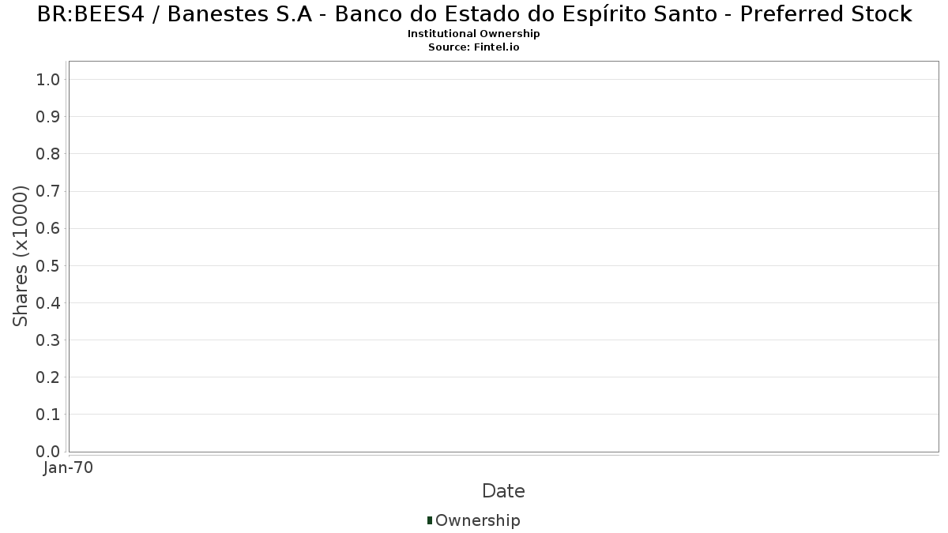The image size is (948, 533).
Task: Click the 0.0 y-axis tick label
Action: tap(48, 452)
